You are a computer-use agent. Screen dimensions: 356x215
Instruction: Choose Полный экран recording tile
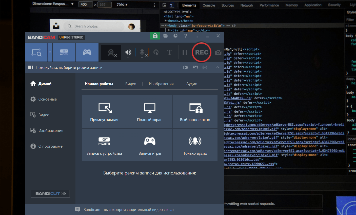(x=150, y=111)
